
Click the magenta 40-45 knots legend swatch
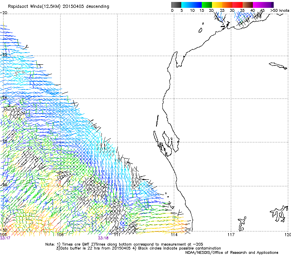point(258,5)
